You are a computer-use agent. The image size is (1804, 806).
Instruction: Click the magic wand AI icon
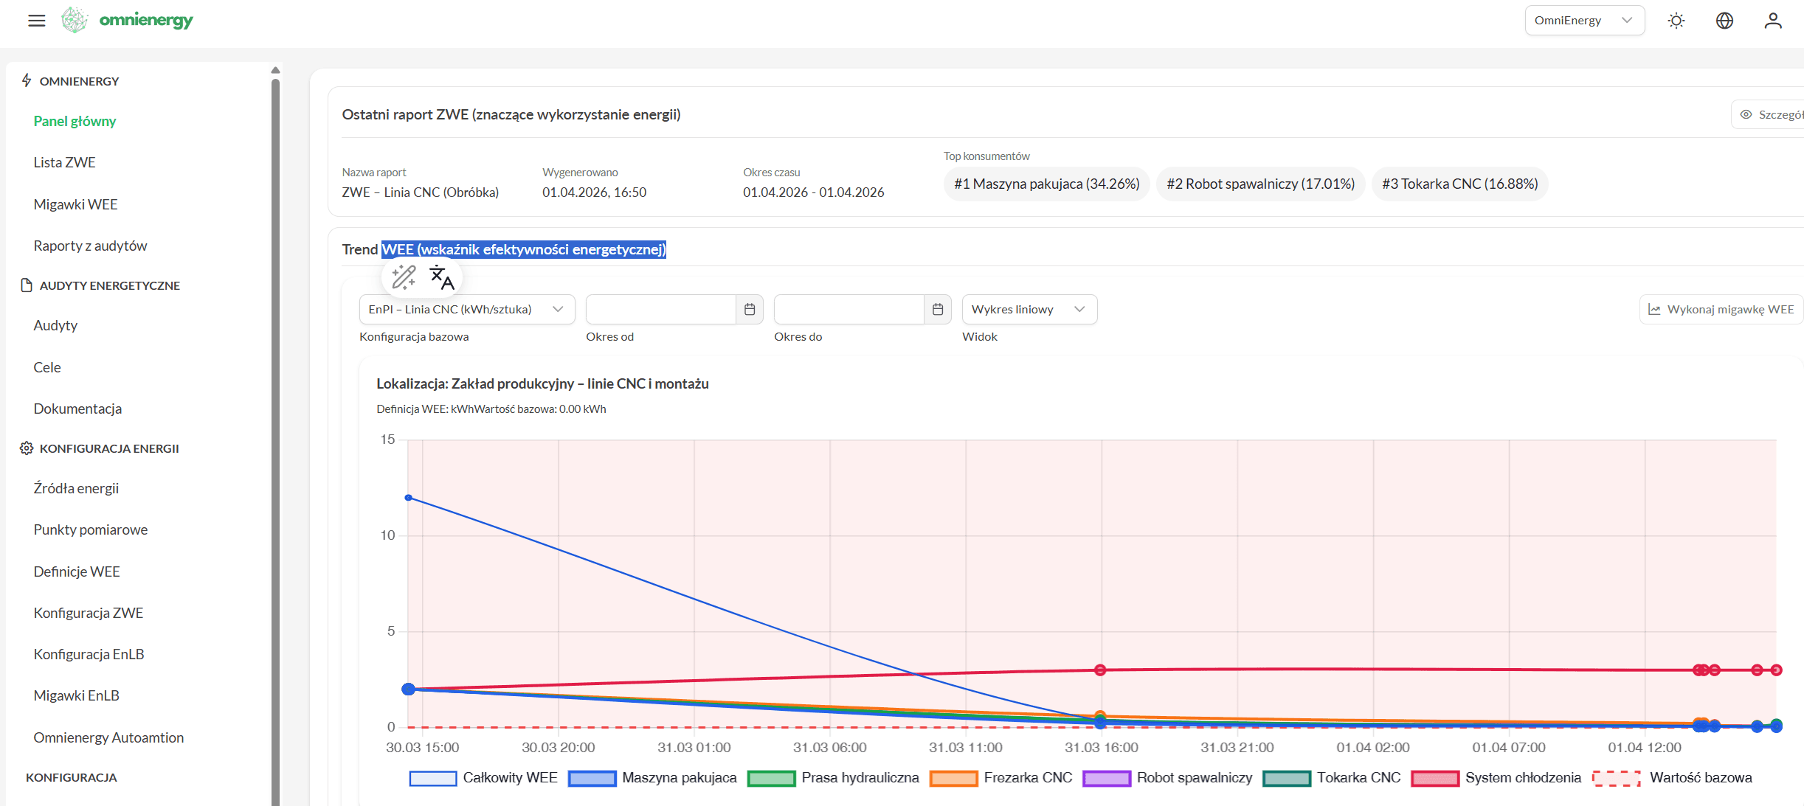404,277
